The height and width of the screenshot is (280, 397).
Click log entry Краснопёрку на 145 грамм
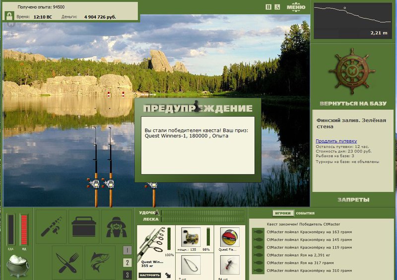(309, 240)
